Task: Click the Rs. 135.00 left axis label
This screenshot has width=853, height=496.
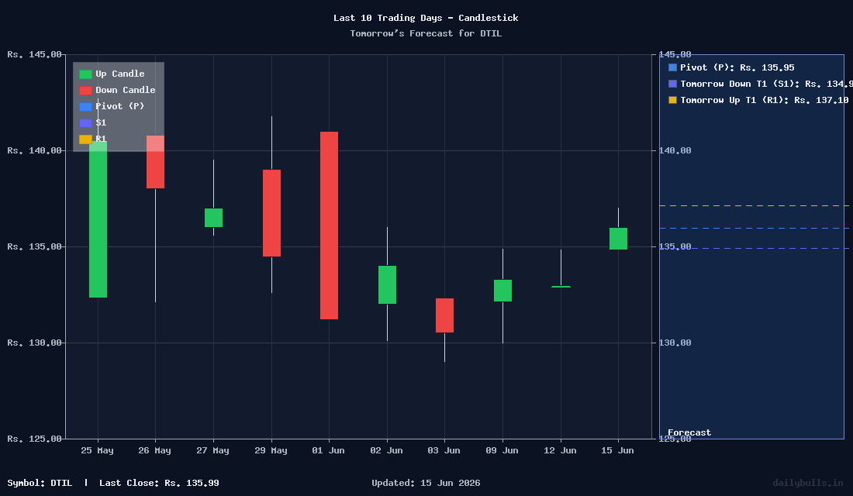Action: point(34,247)
